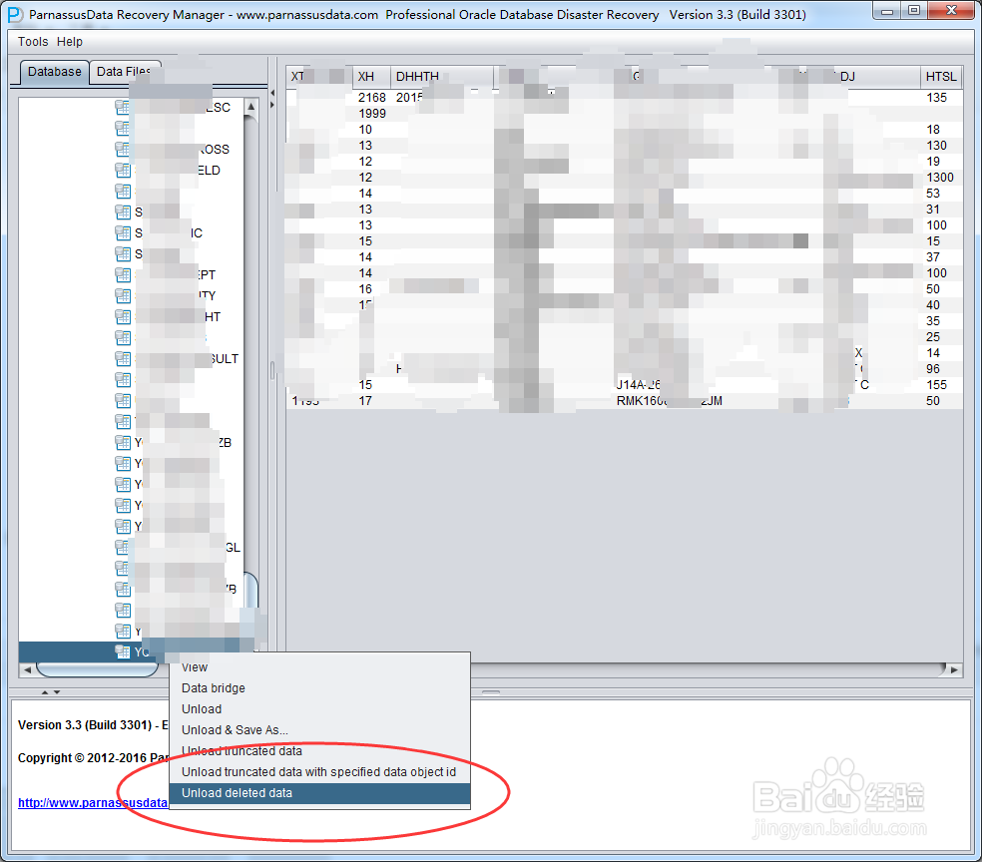Choose Unload truncated data with specified data object id

point(319,772)
